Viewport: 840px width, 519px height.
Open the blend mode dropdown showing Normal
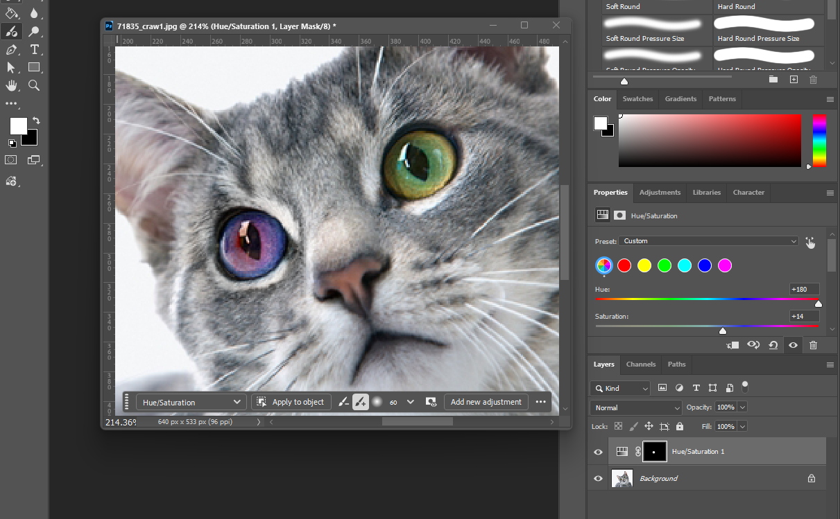tap(636, 407)
